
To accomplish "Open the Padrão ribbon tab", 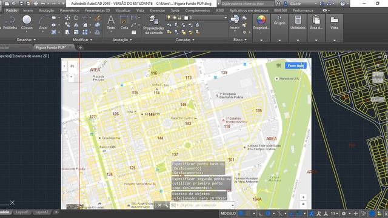I will tap(12, 10).
